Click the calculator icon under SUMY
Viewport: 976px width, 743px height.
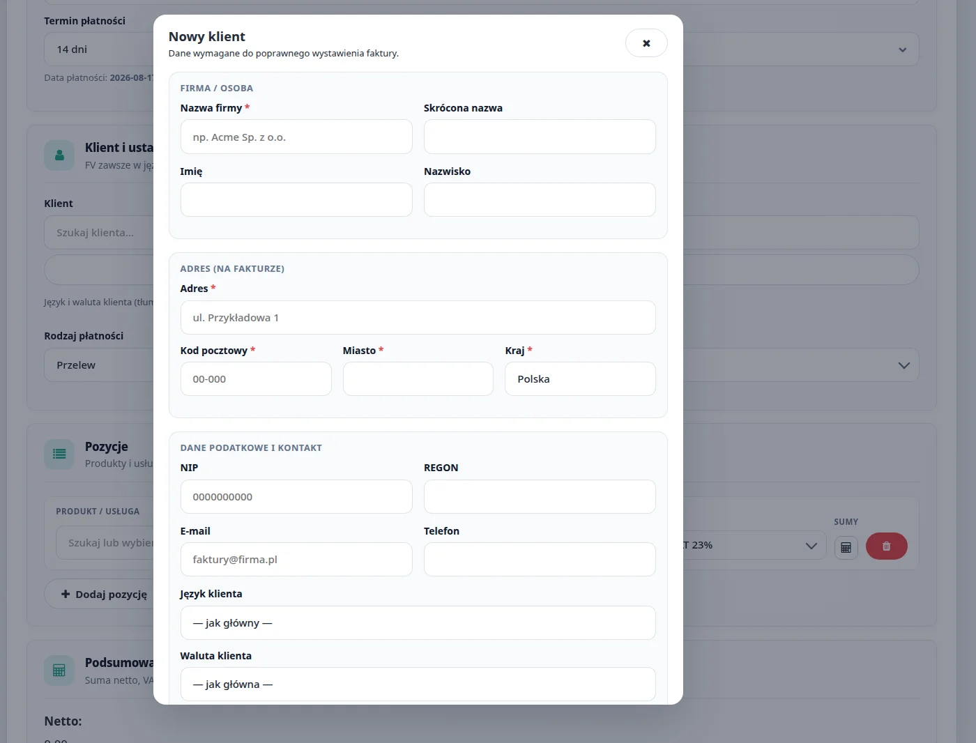pos(846,547)
